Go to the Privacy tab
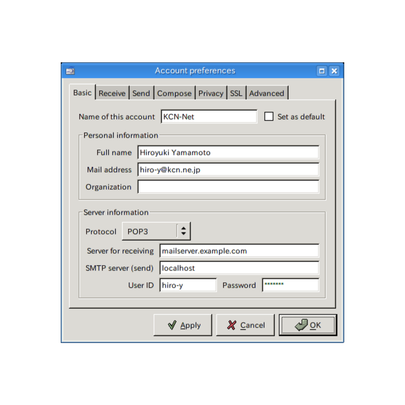 (x=211, y=93)
